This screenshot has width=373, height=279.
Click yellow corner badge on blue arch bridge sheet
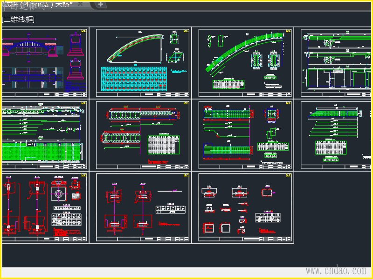point(84,31)
